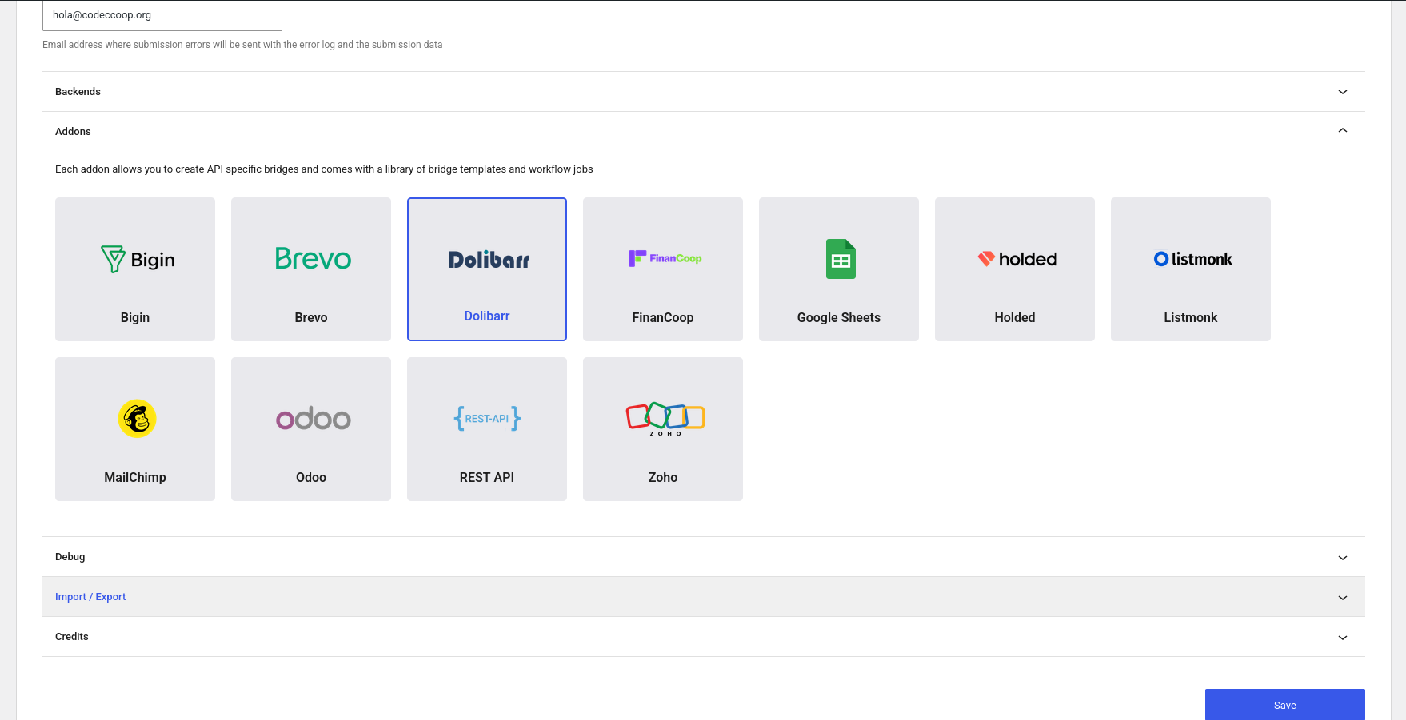Activate the Google Sheets addon
This screenshot has height=720, width=1406.
pyautogui.click(x=838, y=269)
